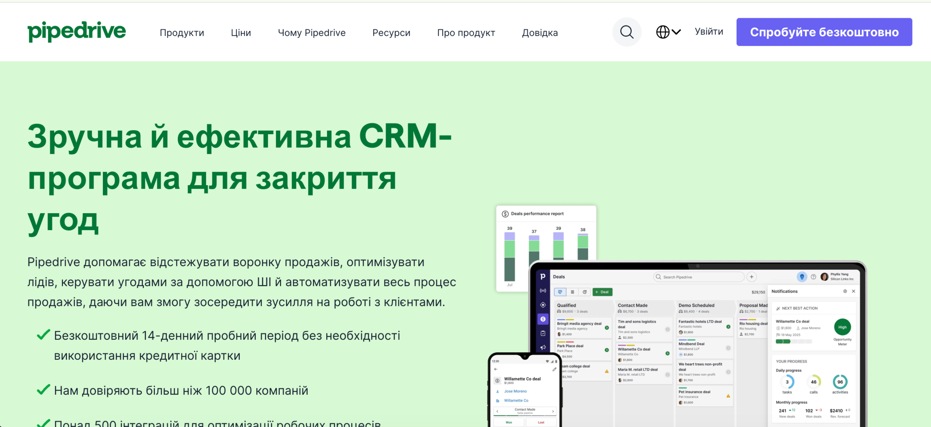Expand the Чому Pipedrive menu

click(x=312, y=33)
